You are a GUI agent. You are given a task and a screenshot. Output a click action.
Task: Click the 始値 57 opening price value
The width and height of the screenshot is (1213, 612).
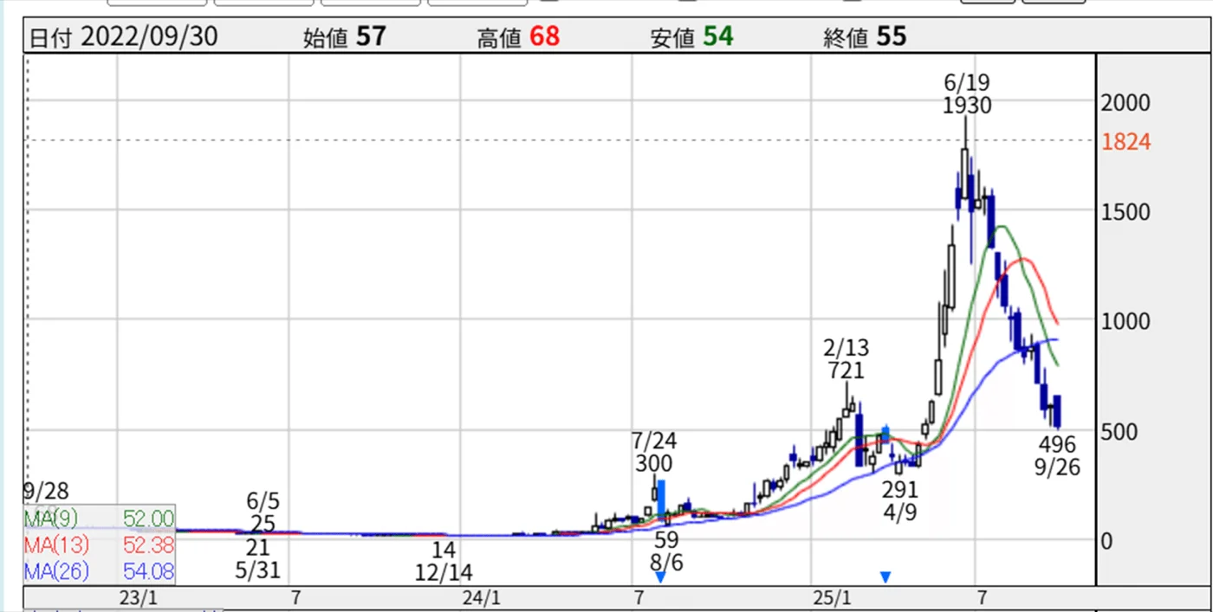point(344,37)
